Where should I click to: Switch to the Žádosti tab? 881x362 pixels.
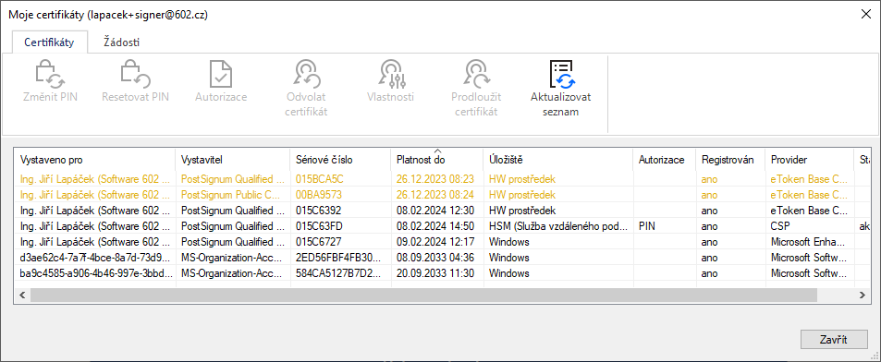coord(121,42)
